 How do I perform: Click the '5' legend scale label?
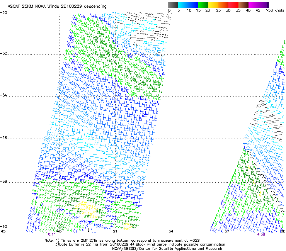(179, 10)
